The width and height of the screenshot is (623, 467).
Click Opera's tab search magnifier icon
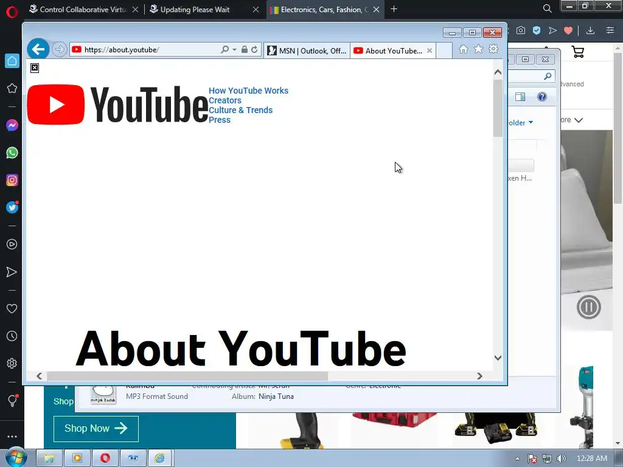pyautogui.click(x=547, y=9)
